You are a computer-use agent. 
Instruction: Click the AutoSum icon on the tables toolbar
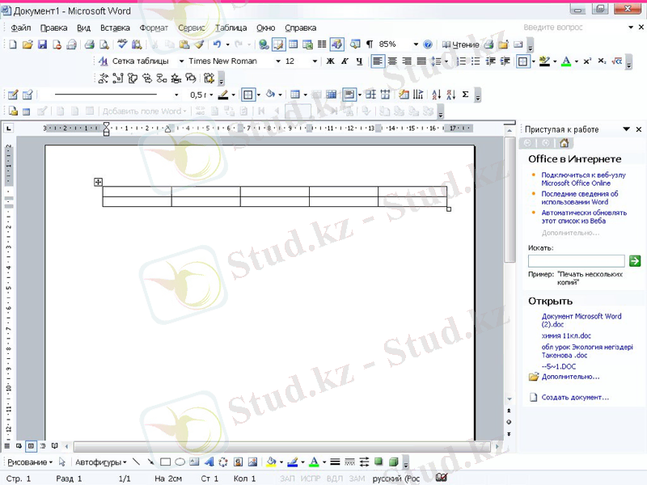[466, 95]
